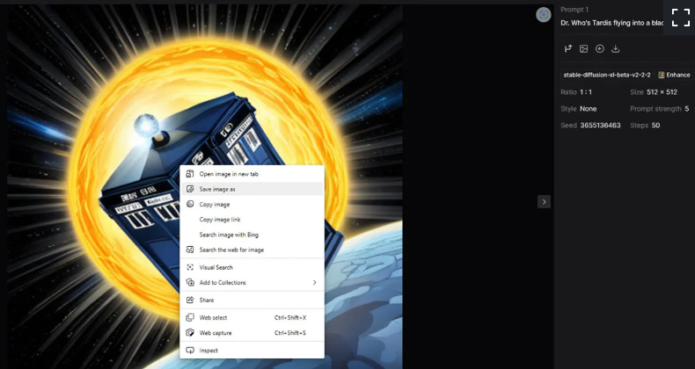The image size is (695, 369).
Task: Click the Size value 512 × 512
Action: pos(662,92)
